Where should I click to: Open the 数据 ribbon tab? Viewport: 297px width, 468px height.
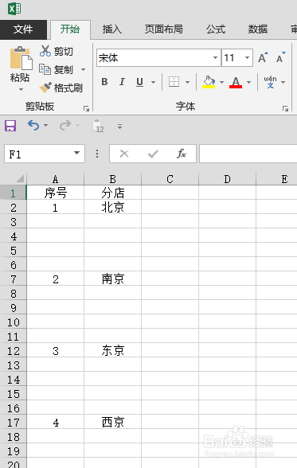point(258,29)
